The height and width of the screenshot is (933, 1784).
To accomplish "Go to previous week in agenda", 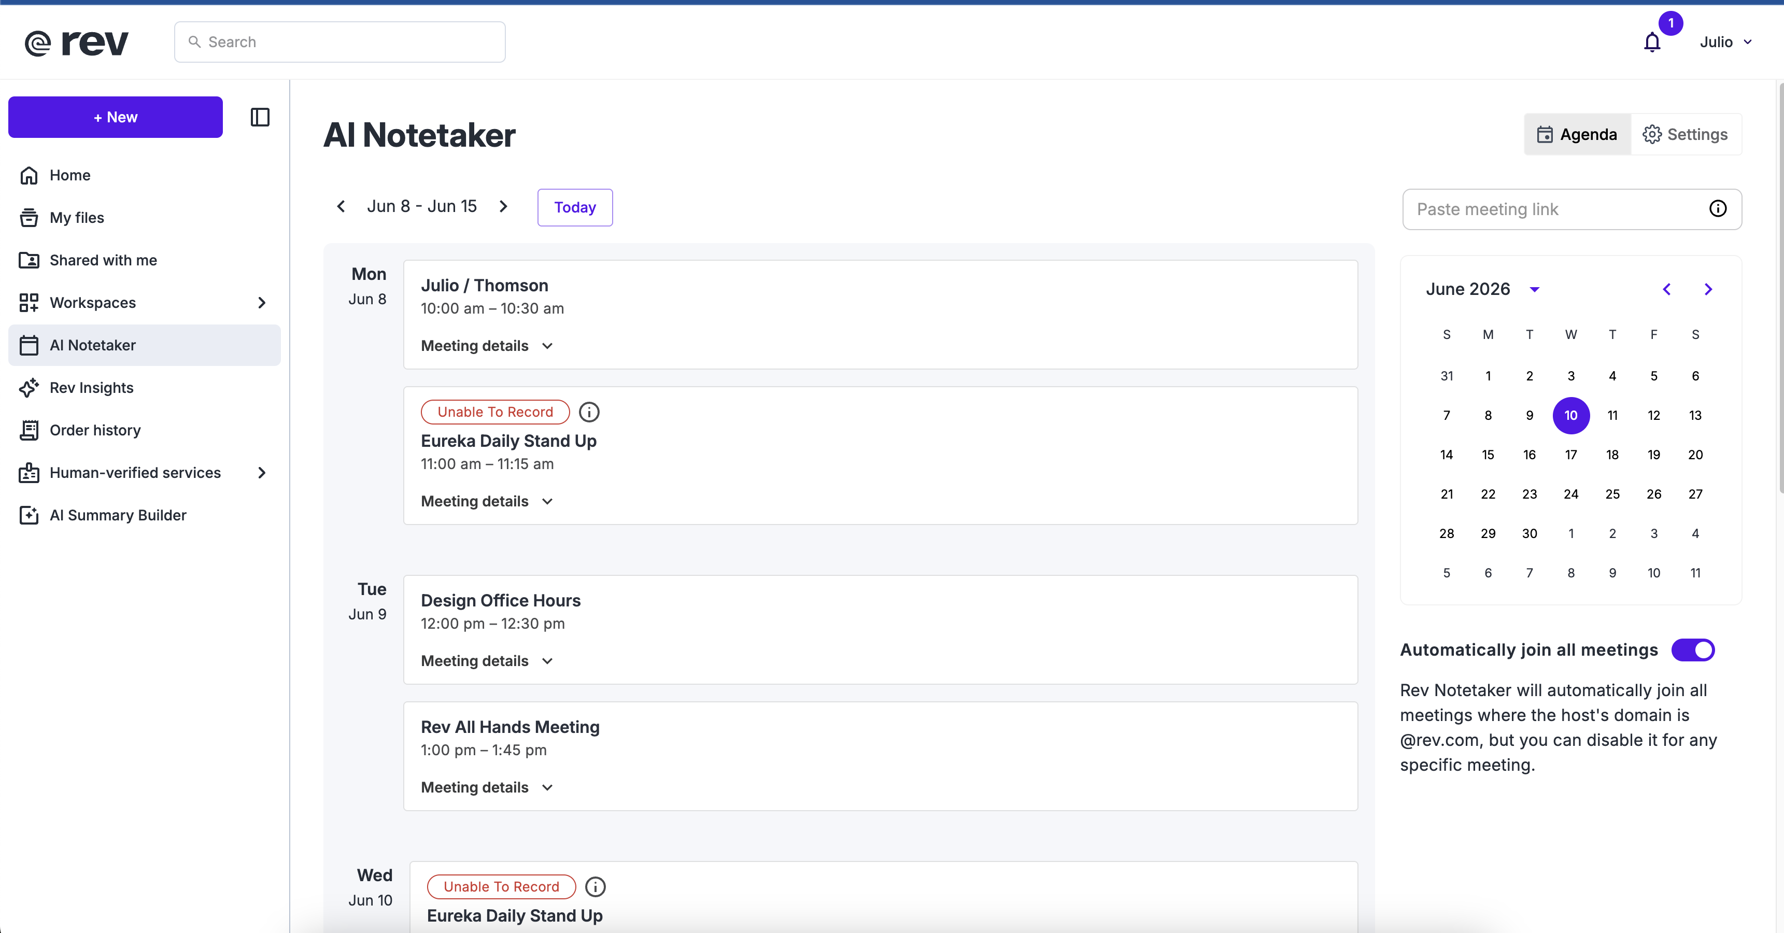I will tap(341, 206).
